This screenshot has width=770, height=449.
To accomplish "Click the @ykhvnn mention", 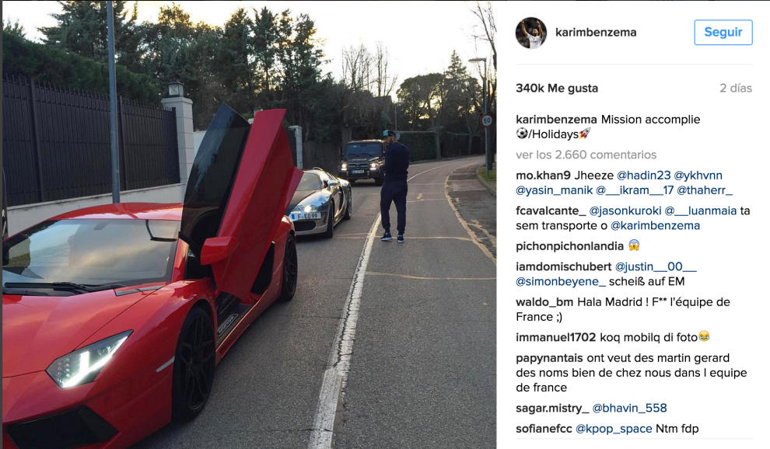I will click(698, 176).
